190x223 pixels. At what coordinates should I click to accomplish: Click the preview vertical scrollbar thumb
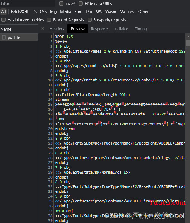pyautogui.click(x=188, y=43)
